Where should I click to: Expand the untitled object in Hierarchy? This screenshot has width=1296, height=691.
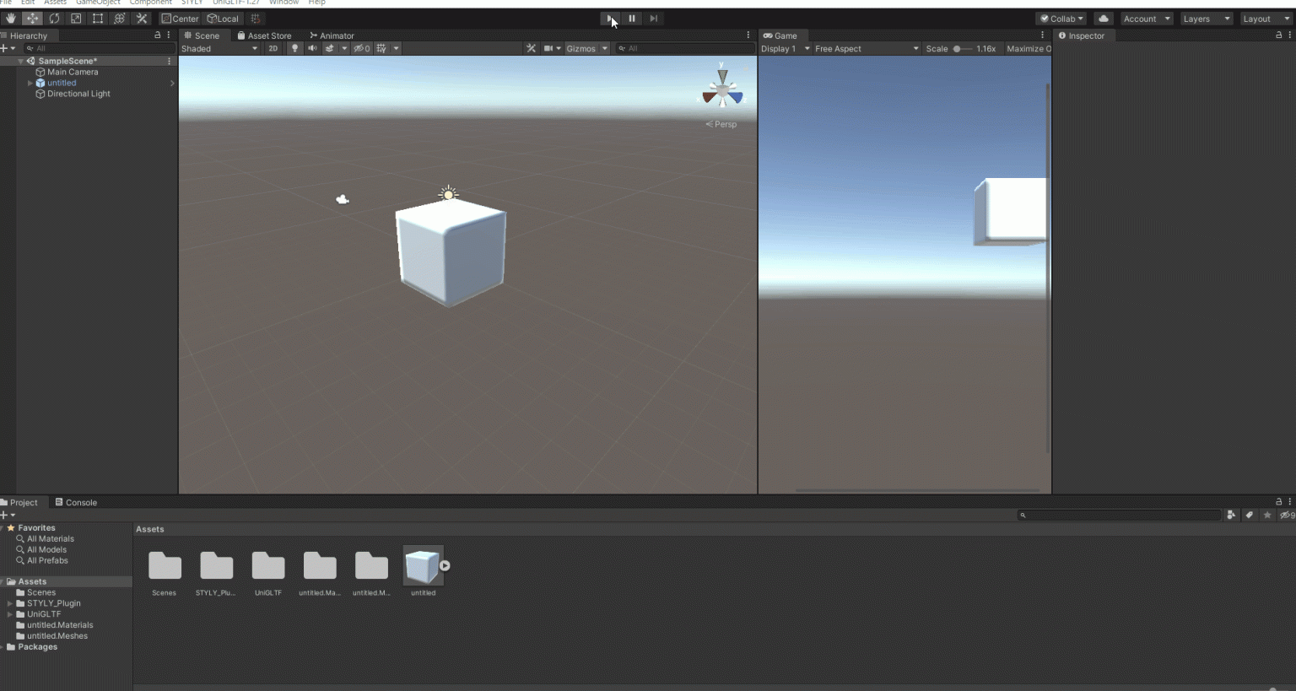tap(30, 84)
